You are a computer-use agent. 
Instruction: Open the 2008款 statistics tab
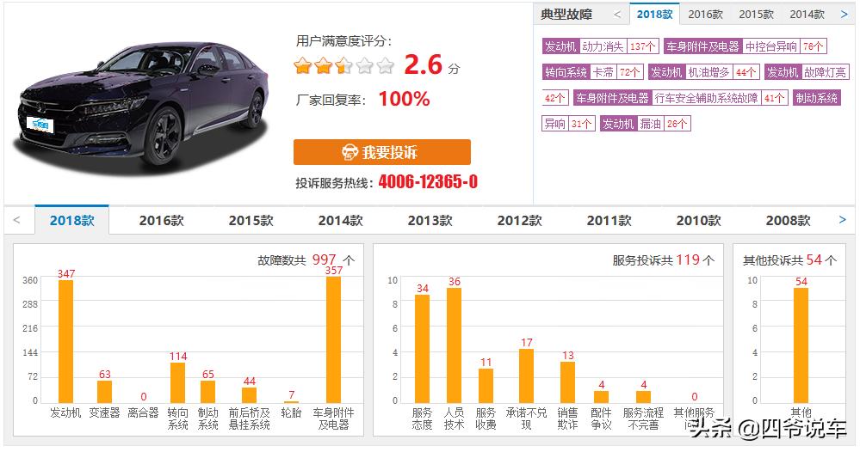coord(789,220)
